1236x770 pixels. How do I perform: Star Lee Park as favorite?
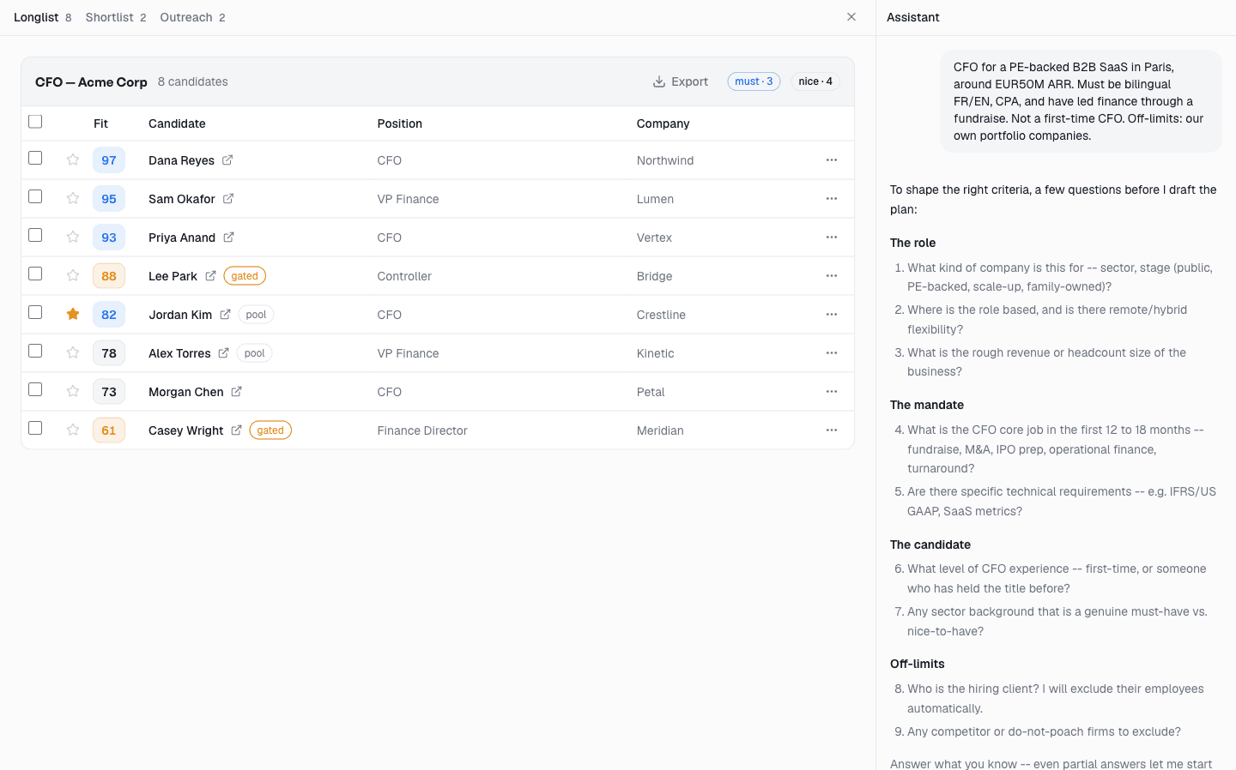pyautogui.click(x=73, y=275)
